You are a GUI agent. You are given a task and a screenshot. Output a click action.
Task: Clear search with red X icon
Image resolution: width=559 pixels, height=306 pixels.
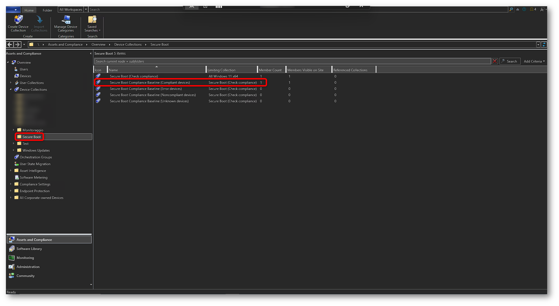[x=495, y=61]
